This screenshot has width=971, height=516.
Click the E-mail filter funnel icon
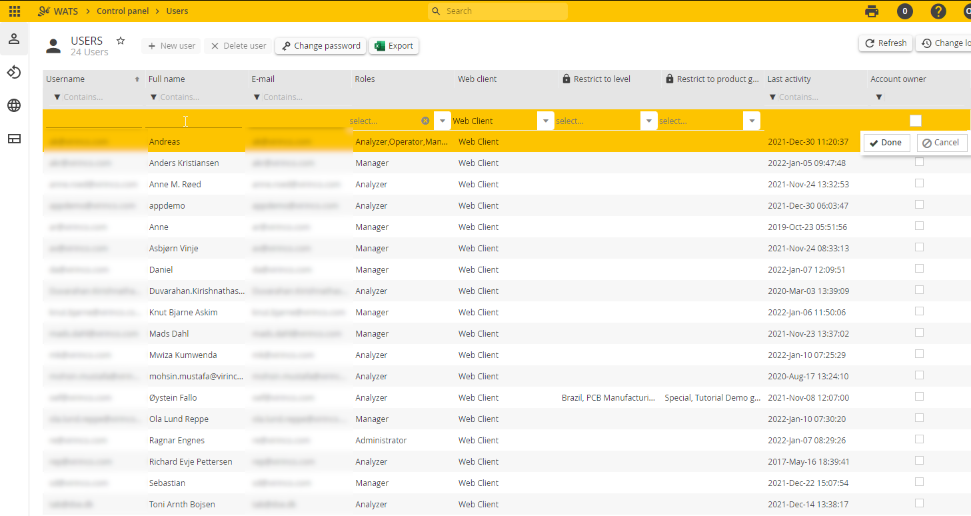click(x=257, y=97)
